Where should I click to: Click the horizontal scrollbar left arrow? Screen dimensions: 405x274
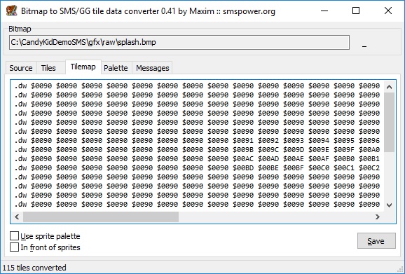17,217
